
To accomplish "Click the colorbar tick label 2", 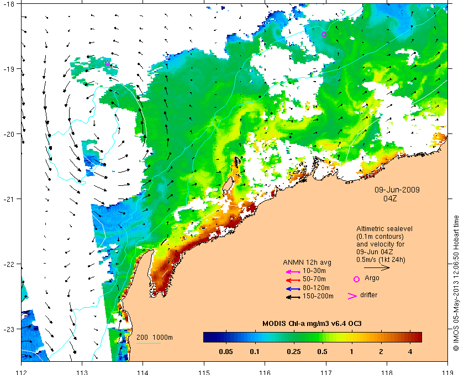I will (381, 352).
